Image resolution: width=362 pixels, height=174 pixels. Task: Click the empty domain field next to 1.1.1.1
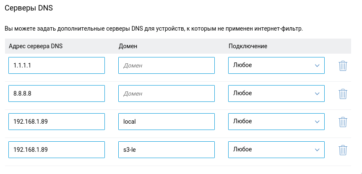click(167, 65)
